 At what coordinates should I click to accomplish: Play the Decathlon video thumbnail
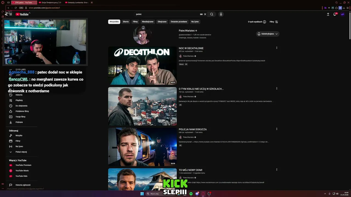tap(142, 66)
